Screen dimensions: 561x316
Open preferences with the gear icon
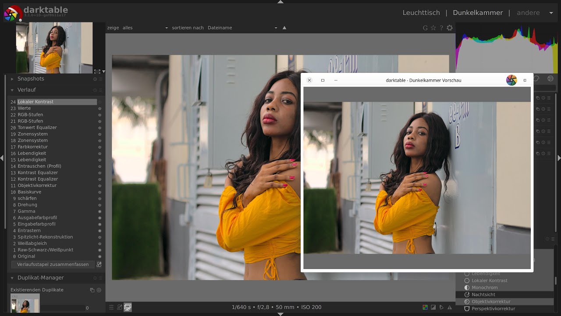pyautogui.click(x=450, y=28)
